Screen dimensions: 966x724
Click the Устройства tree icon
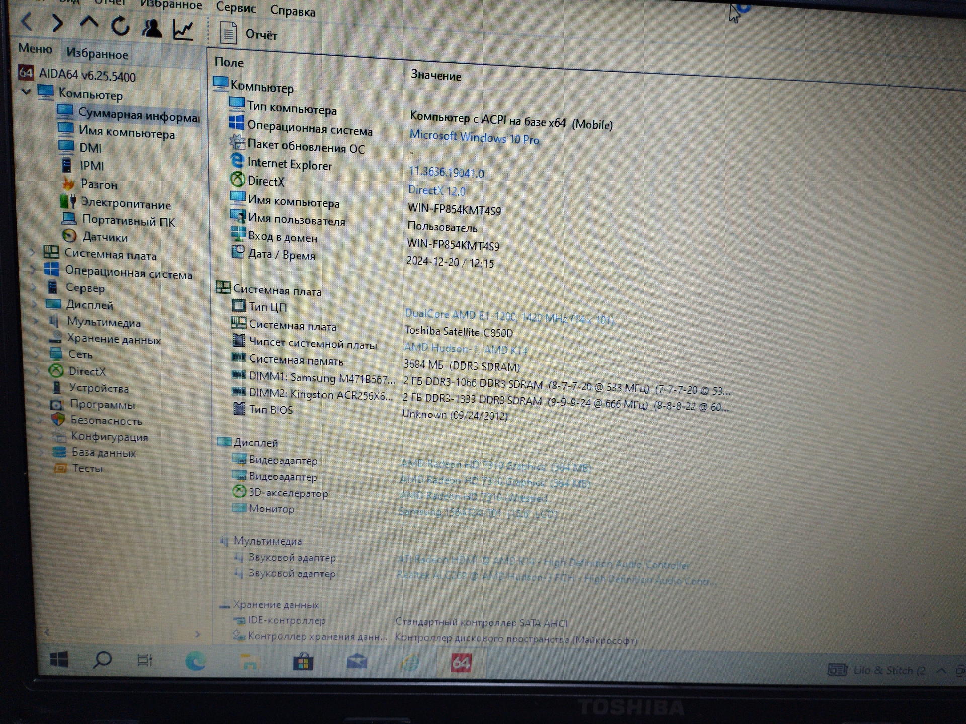tap(57, 387)
